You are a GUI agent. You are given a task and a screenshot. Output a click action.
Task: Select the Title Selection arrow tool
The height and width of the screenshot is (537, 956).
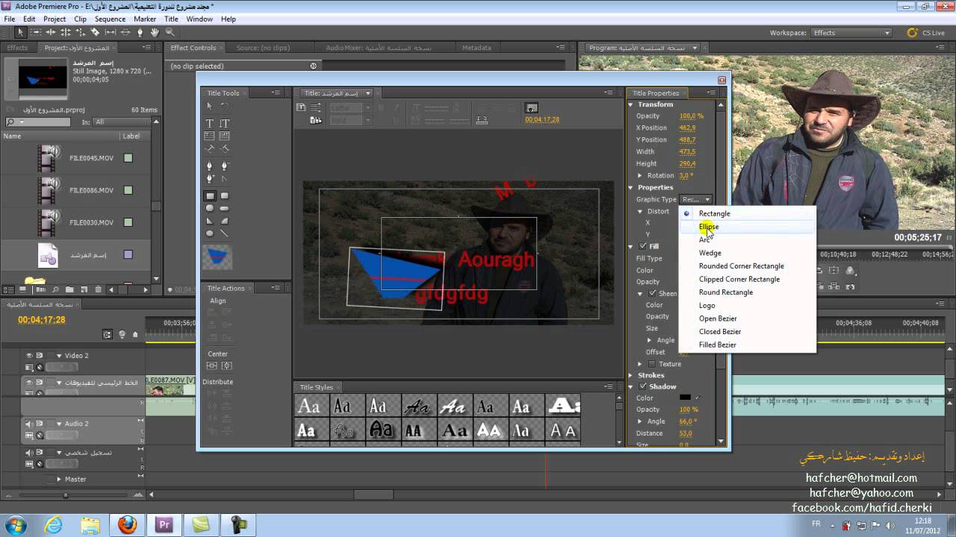[x=209, y=107]
